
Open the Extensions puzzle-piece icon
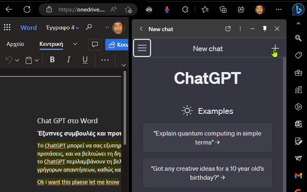pyautogui.click(x=185, y=9)
